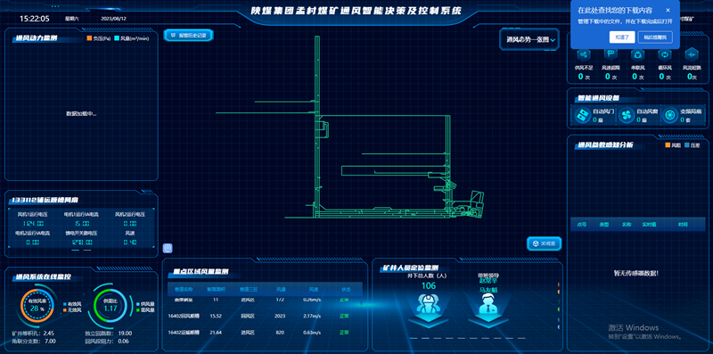
Task: Click the 串联风 triangle hexagon icon
Action: (638, 54)
